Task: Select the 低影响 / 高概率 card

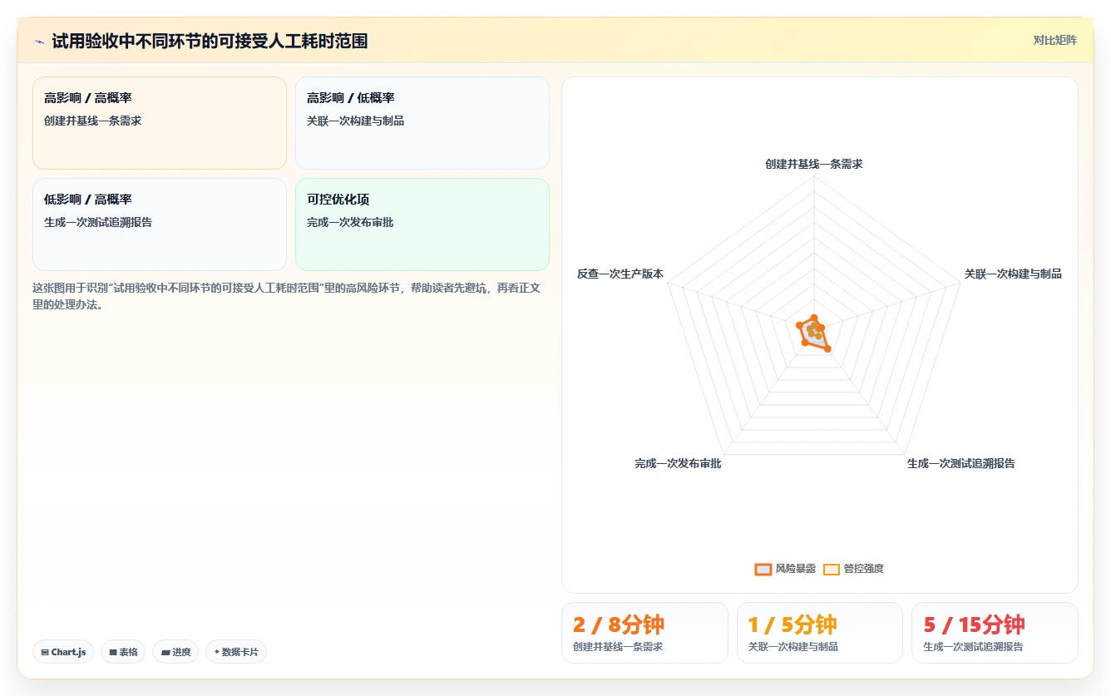Action: point(160,225)
